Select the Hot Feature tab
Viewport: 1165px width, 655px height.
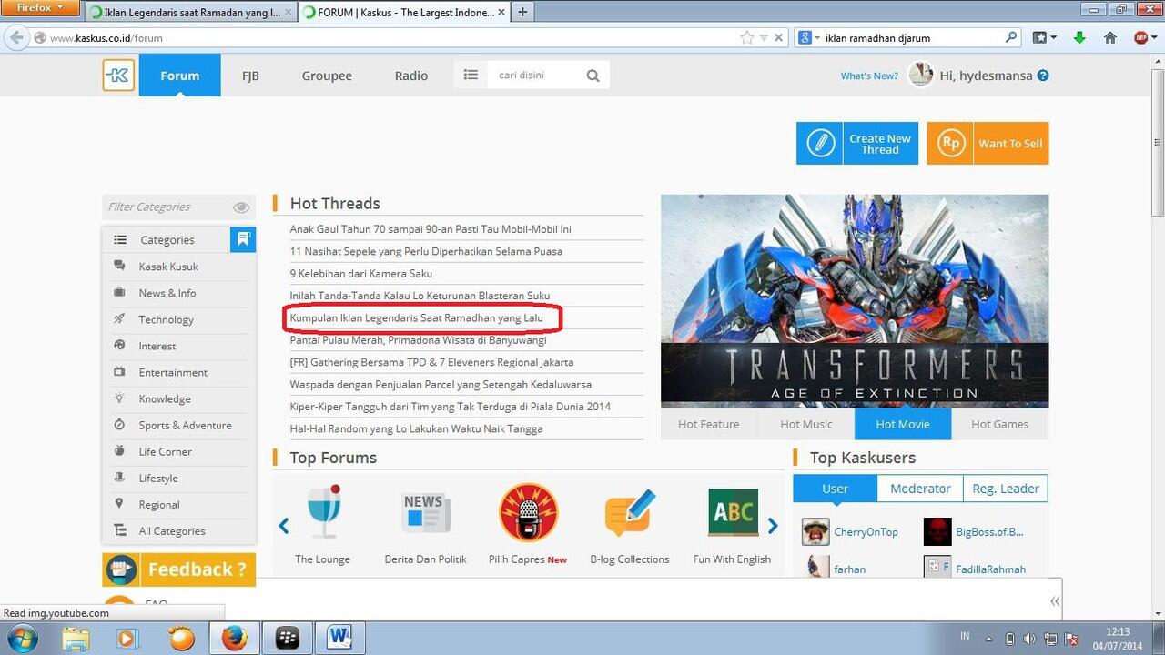click(x=709, y=424)
